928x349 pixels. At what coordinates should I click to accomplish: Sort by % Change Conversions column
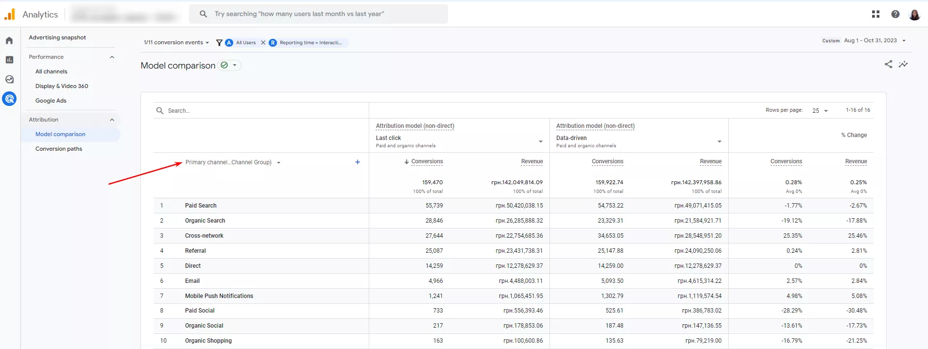tap(786, 161)
